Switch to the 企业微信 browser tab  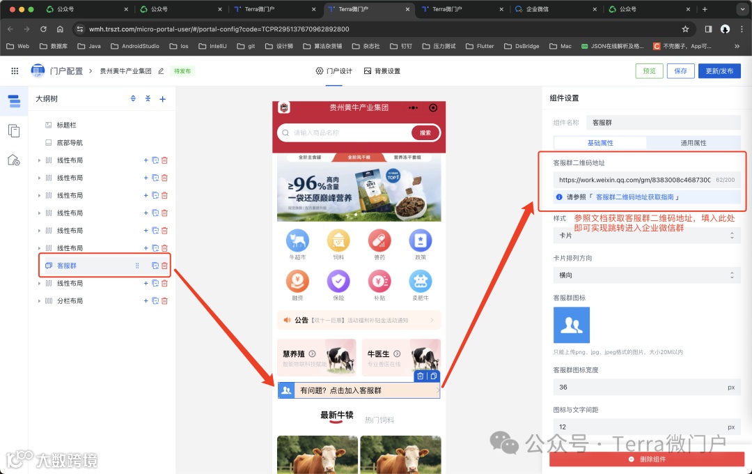556,9
